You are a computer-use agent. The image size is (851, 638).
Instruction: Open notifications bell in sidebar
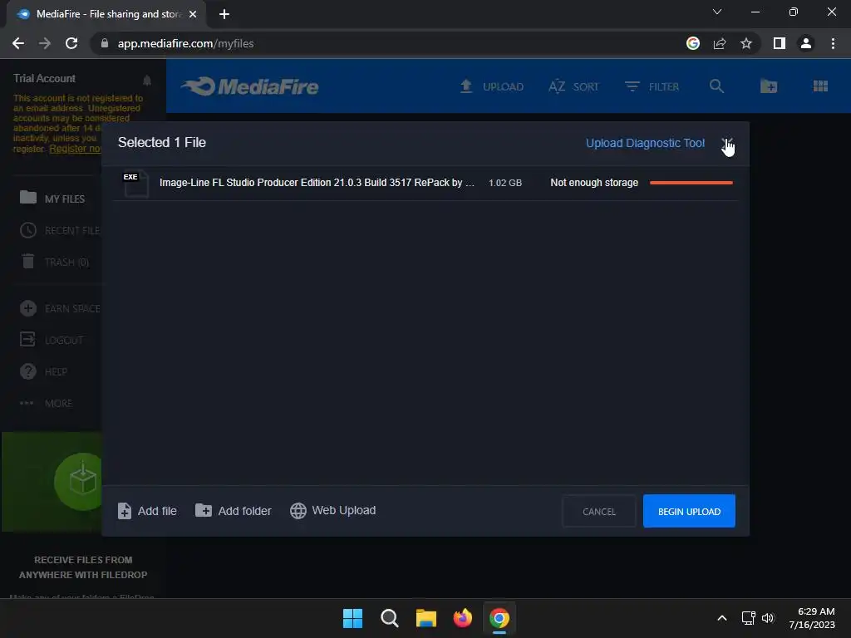click(x=147, y=81)
